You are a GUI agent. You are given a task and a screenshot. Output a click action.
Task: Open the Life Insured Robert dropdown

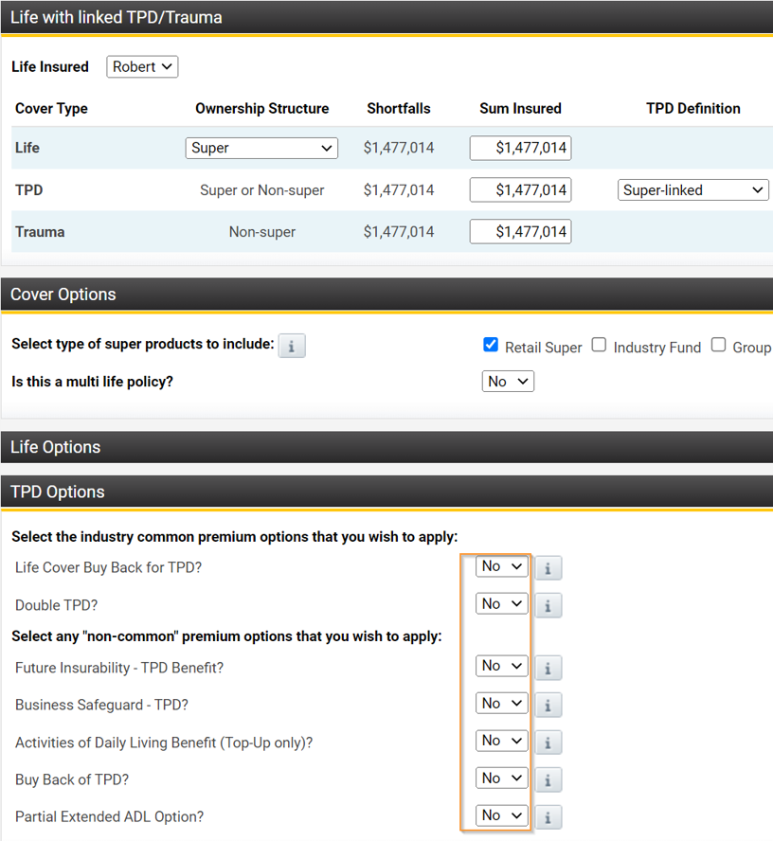click(x=142, y=66)
